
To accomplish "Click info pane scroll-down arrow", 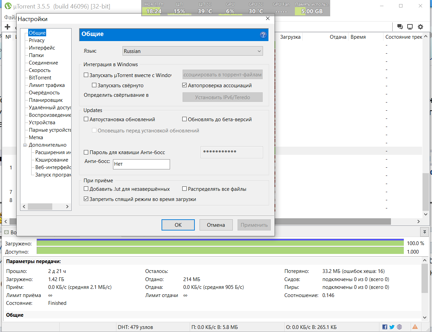I will pyautogui.click(x=425, y=317).
